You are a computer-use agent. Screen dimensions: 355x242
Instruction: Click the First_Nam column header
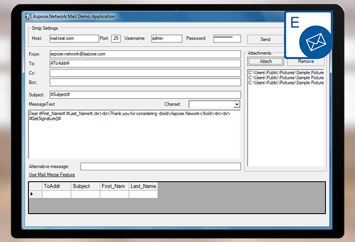click(114, 187)
